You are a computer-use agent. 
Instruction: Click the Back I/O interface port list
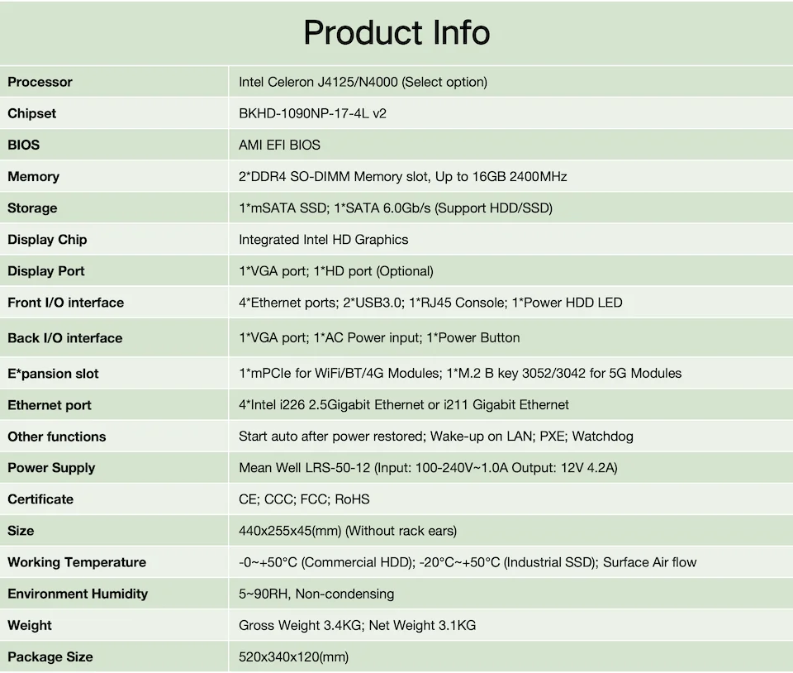point(379,337)
